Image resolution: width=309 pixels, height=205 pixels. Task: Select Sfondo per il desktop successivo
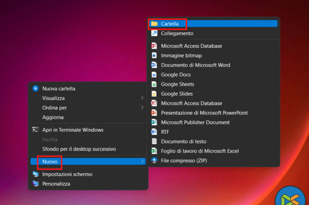tap(88, 149)
